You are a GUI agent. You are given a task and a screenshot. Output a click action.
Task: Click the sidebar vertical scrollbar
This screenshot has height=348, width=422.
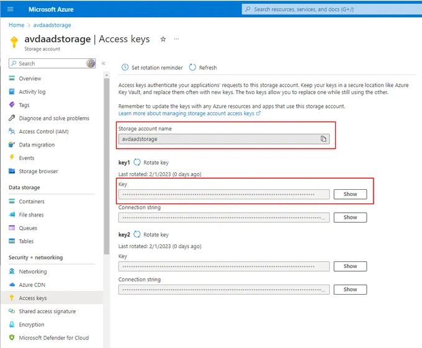(107, 166)
